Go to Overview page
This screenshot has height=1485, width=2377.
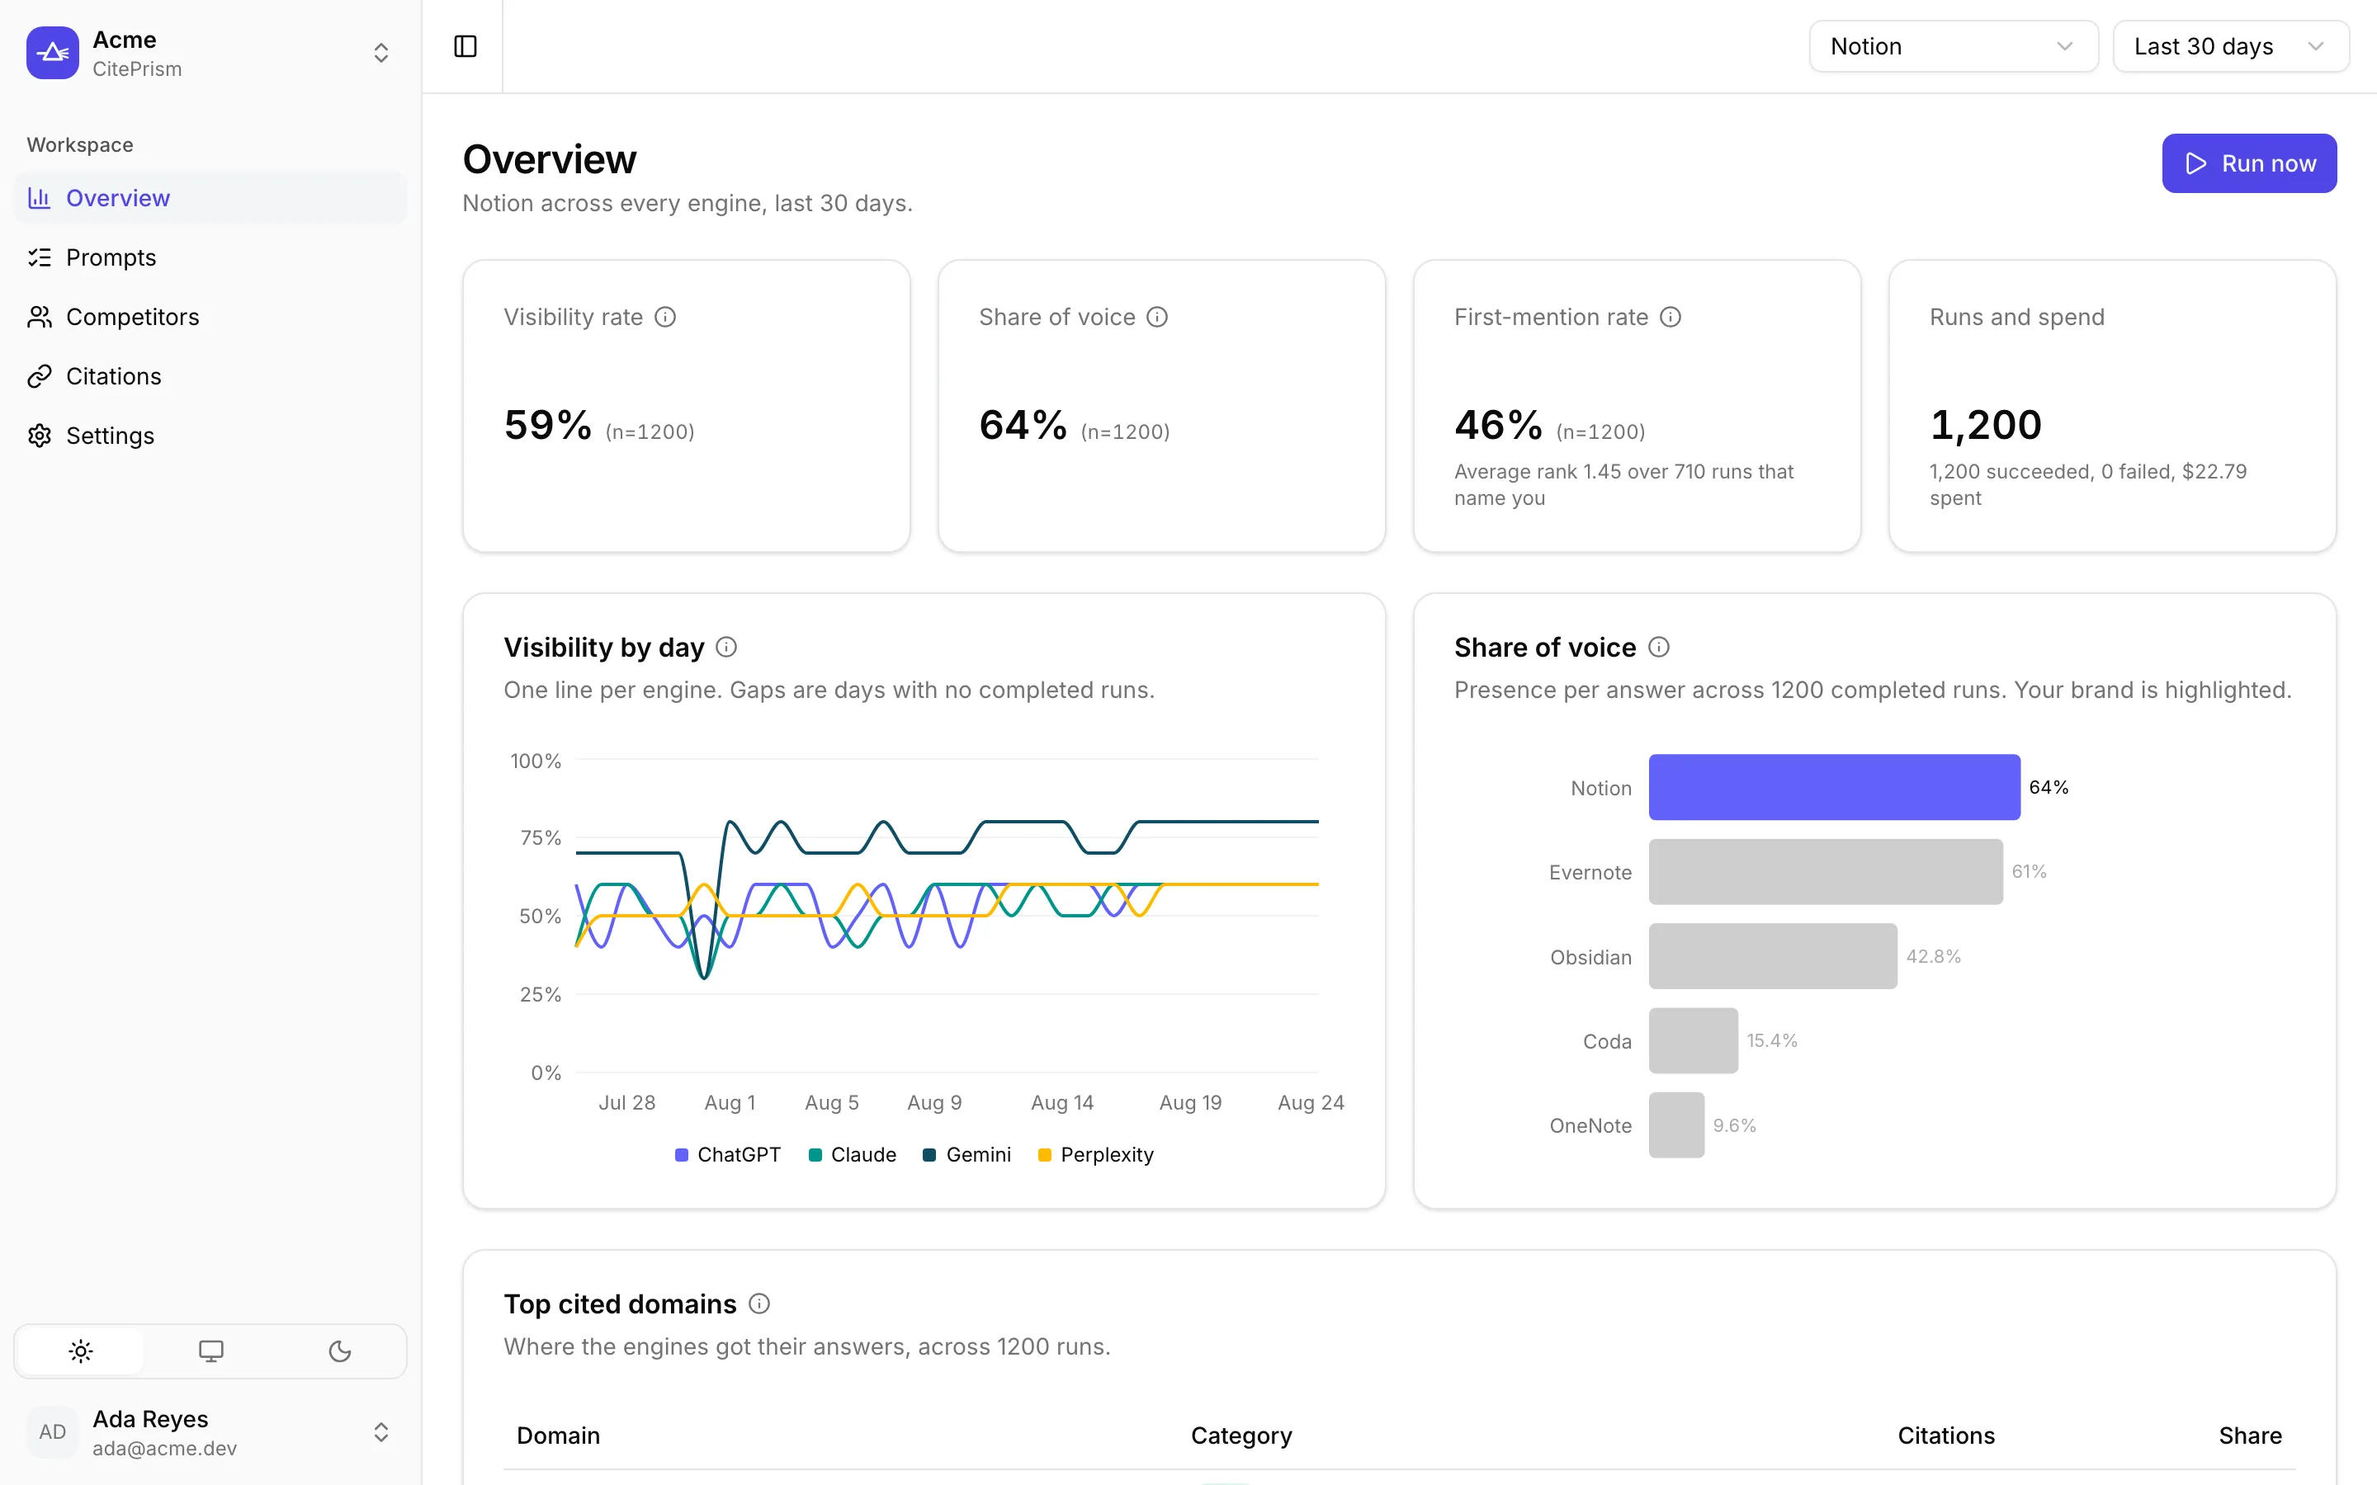click(210, 197)
